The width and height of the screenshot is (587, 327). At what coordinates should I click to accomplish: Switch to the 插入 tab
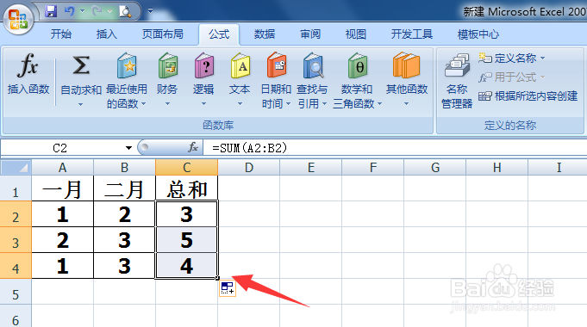click(x=107, y=34)
